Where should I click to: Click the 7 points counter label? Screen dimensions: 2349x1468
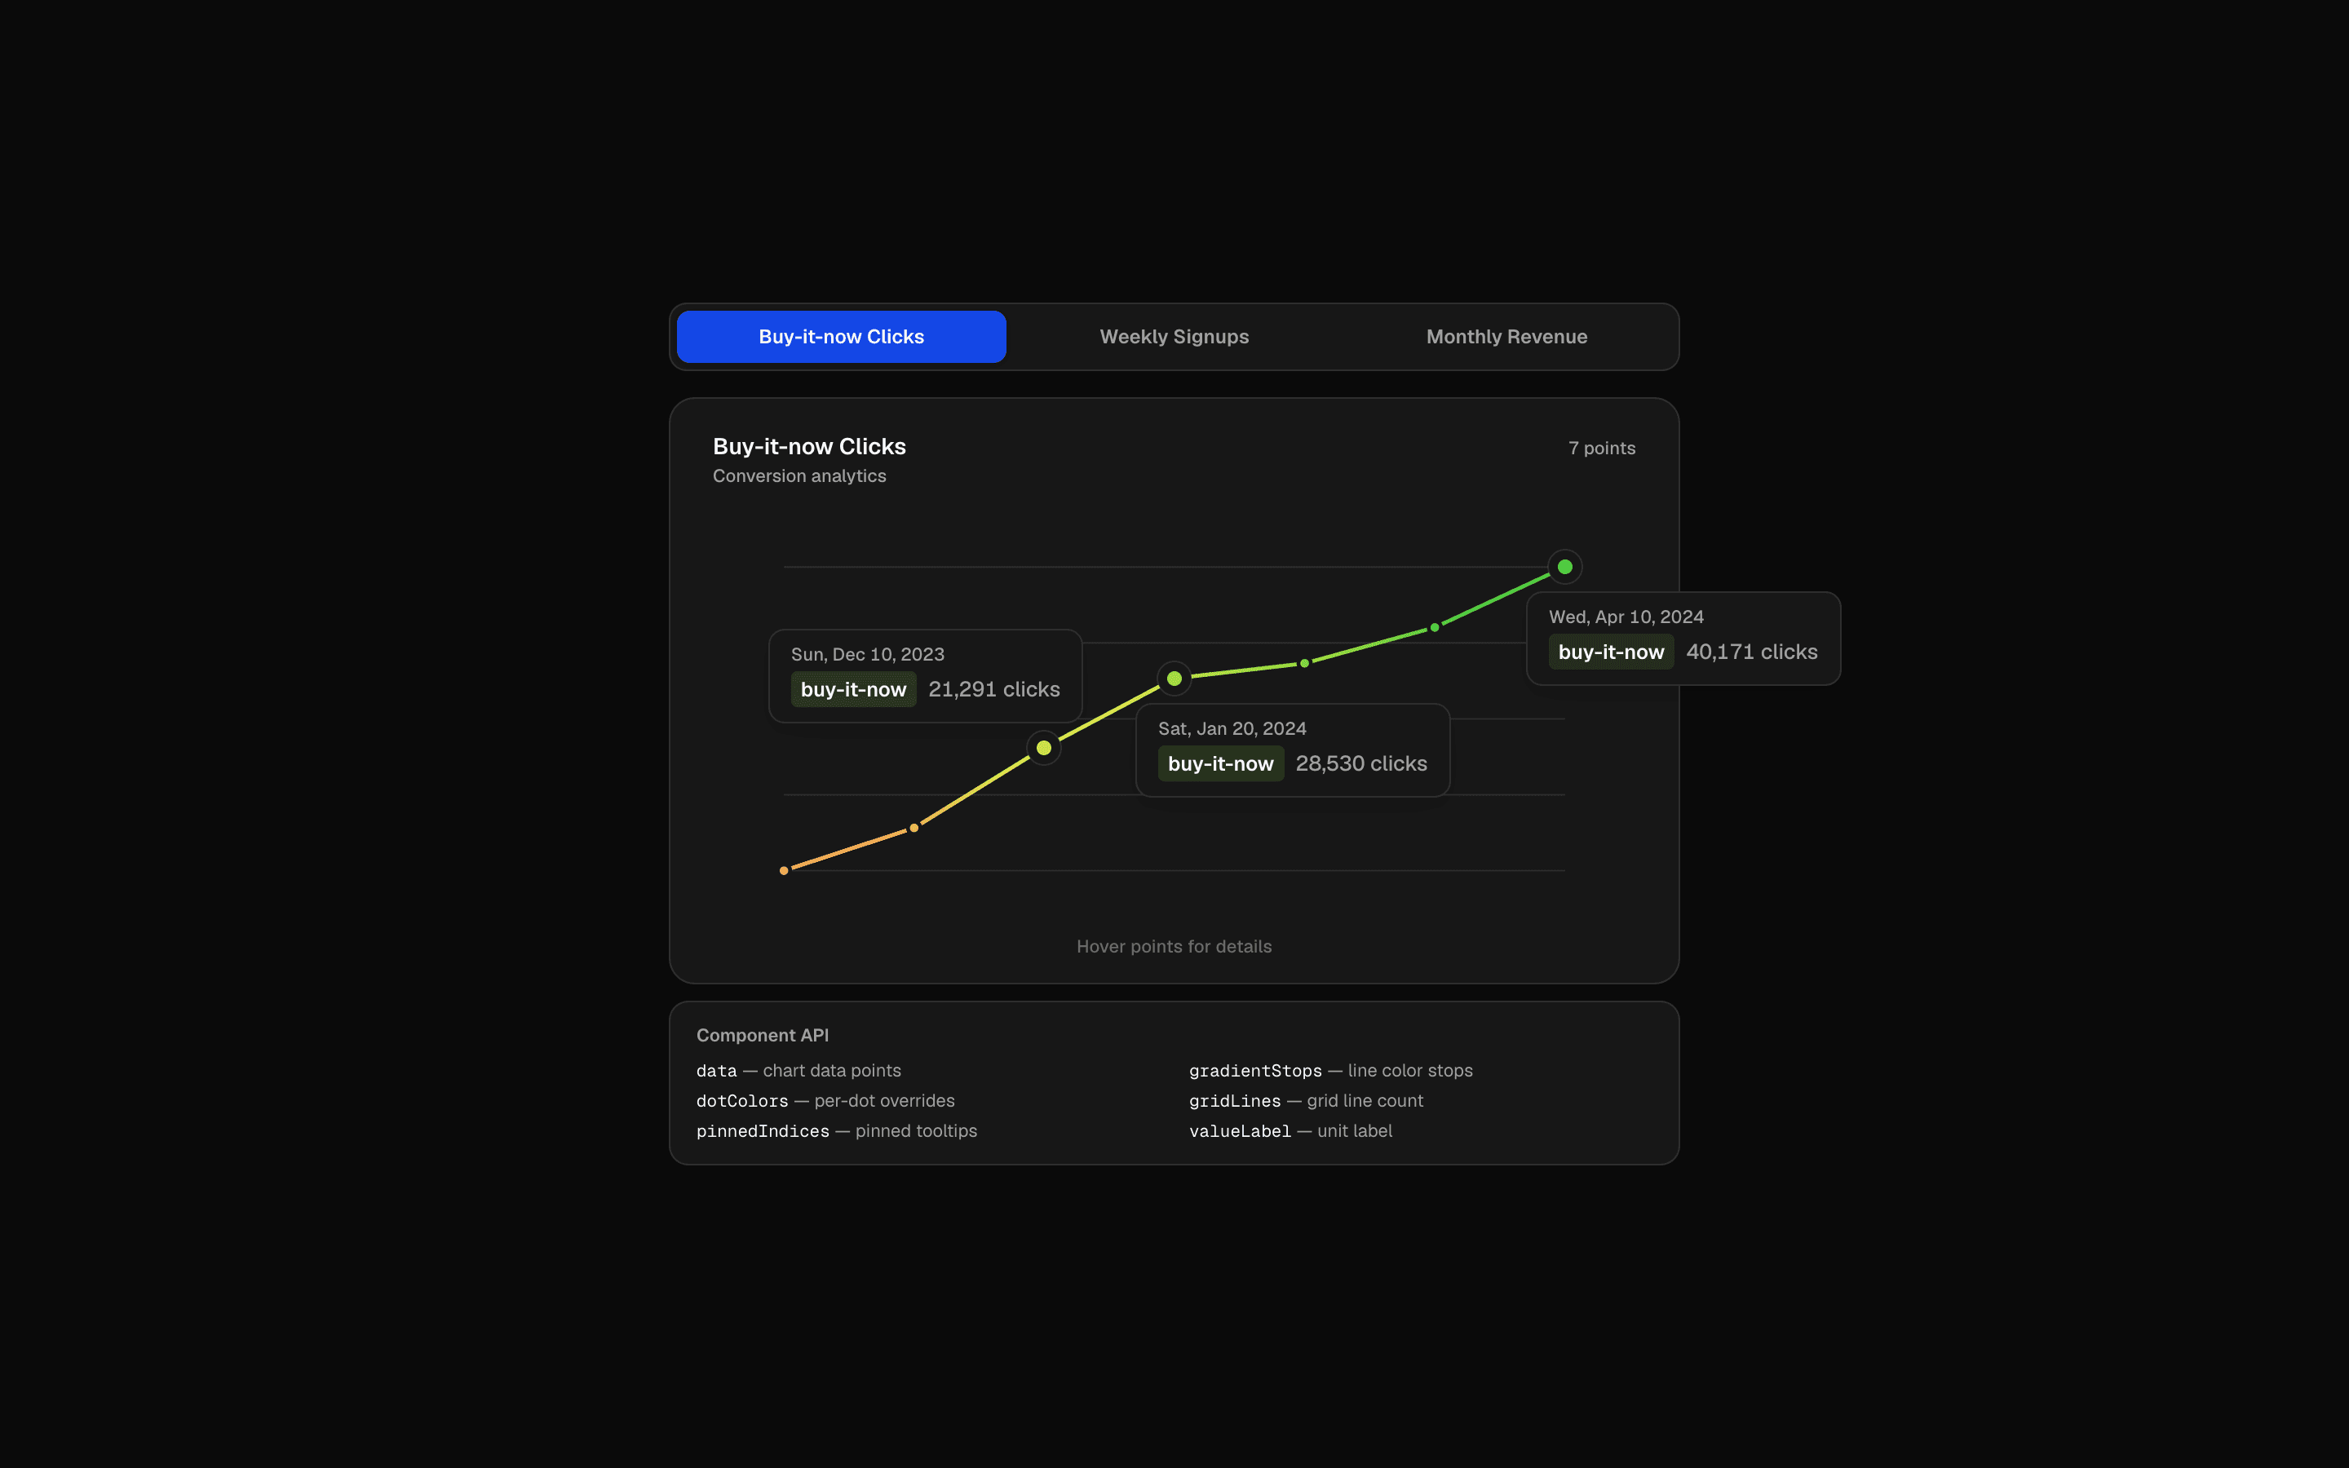pyautogui.click(x=1602, y=448)
